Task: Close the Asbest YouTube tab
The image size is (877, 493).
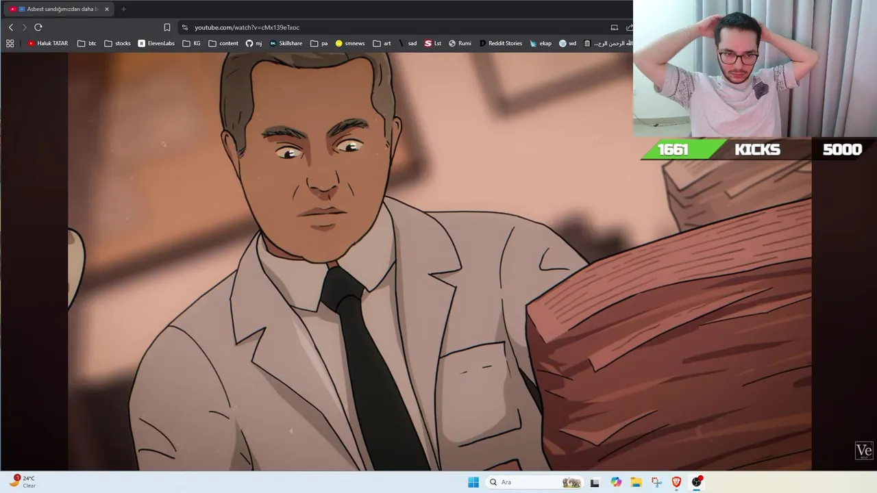Action: tap(107, 9)
